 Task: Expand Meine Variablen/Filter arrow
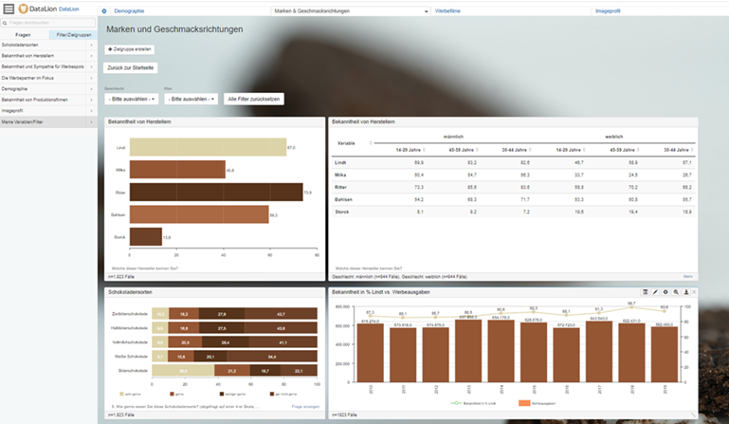91,122
